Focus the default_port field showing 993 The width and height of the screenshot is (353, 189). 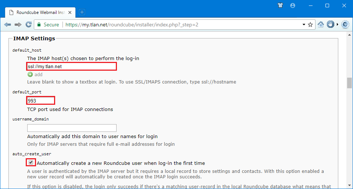pyautogui.click(x=41, y=101)
